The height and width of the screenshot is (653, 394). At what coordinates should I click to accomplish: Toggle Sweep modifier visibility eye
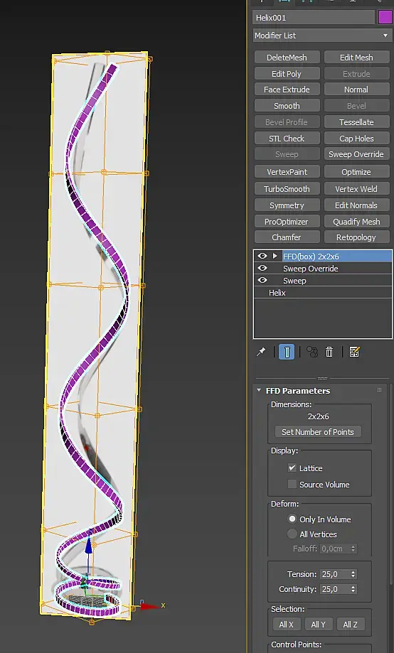(262, 280)
